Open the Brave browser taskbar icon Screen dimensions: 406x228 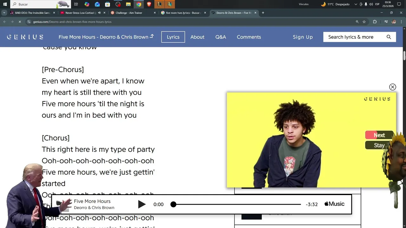point(149,4)
